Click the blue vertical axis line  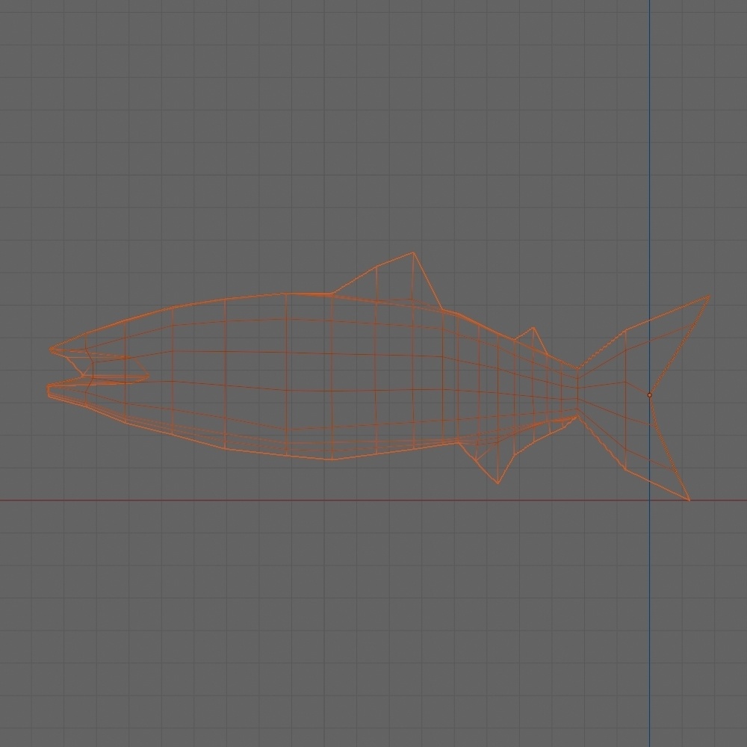coord(650,149)
